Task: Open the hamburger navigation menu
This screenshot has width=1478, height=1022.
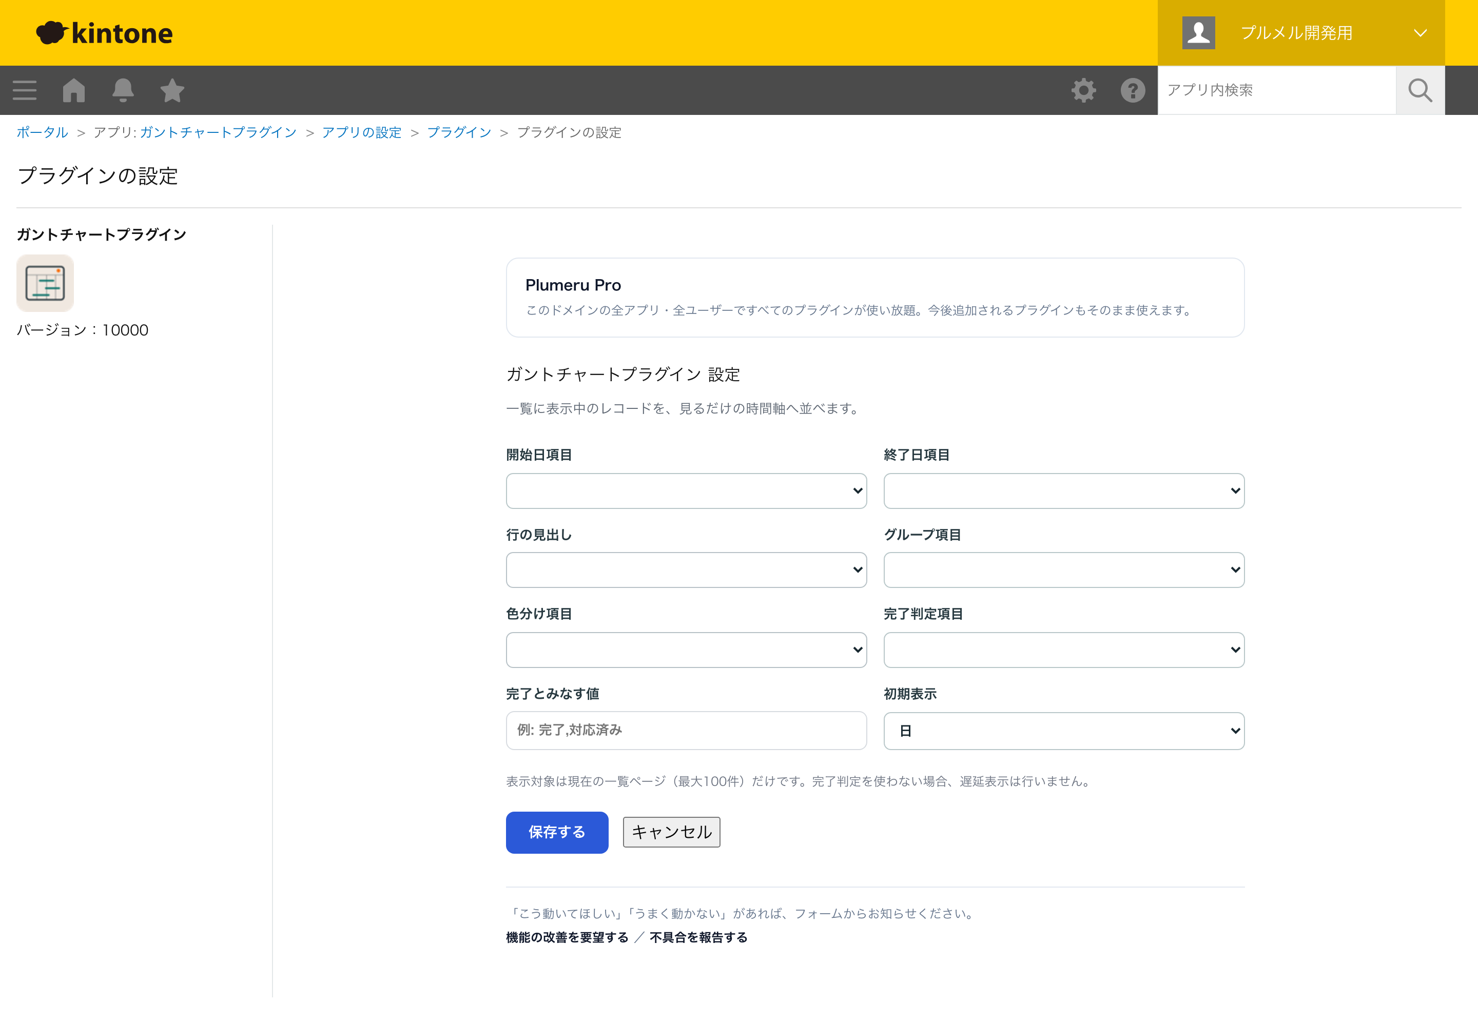Action: coord(24,90)
